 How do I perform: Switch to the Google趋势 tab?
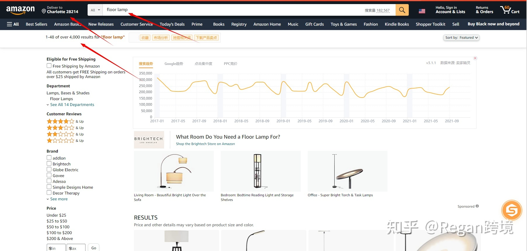pyautogui.click(x=174, y=64)
